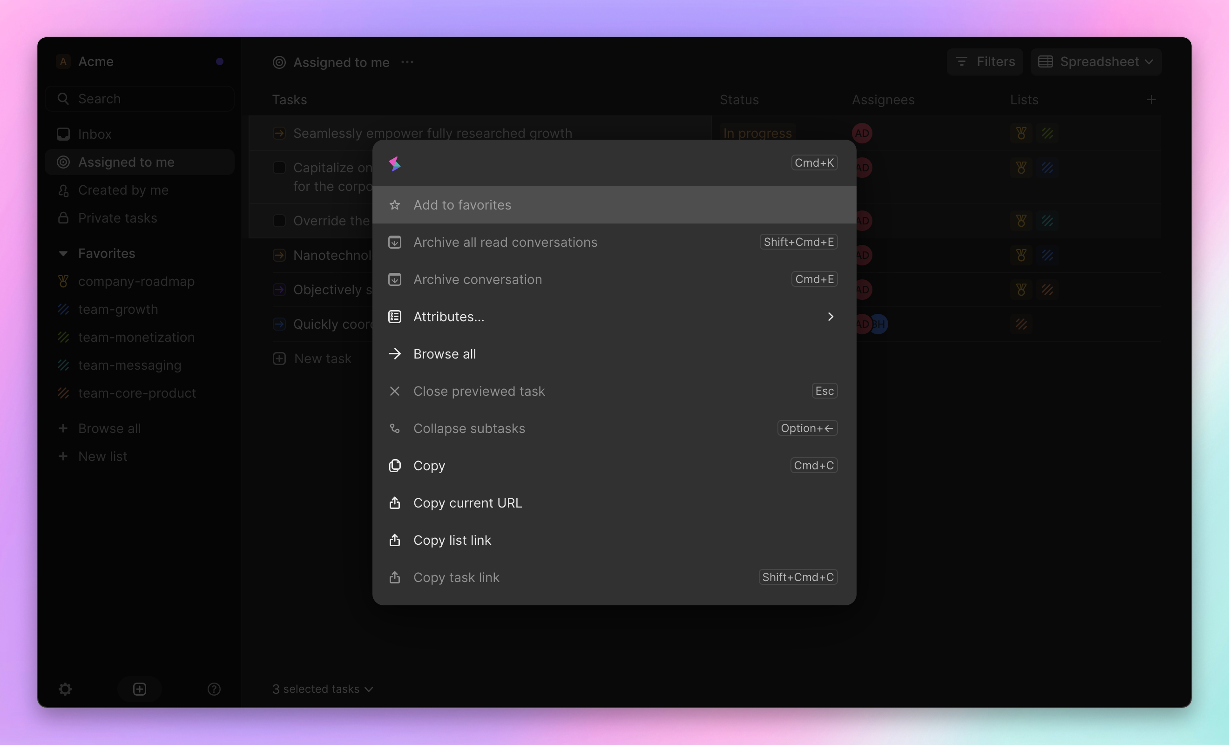Check the checkbox on the Override task
Screen dimensions: 1229x745
[279, 220]
